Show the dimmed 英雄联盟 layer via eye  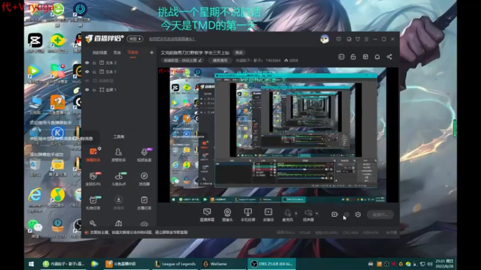pyautogui.click(x=87, y=81)
